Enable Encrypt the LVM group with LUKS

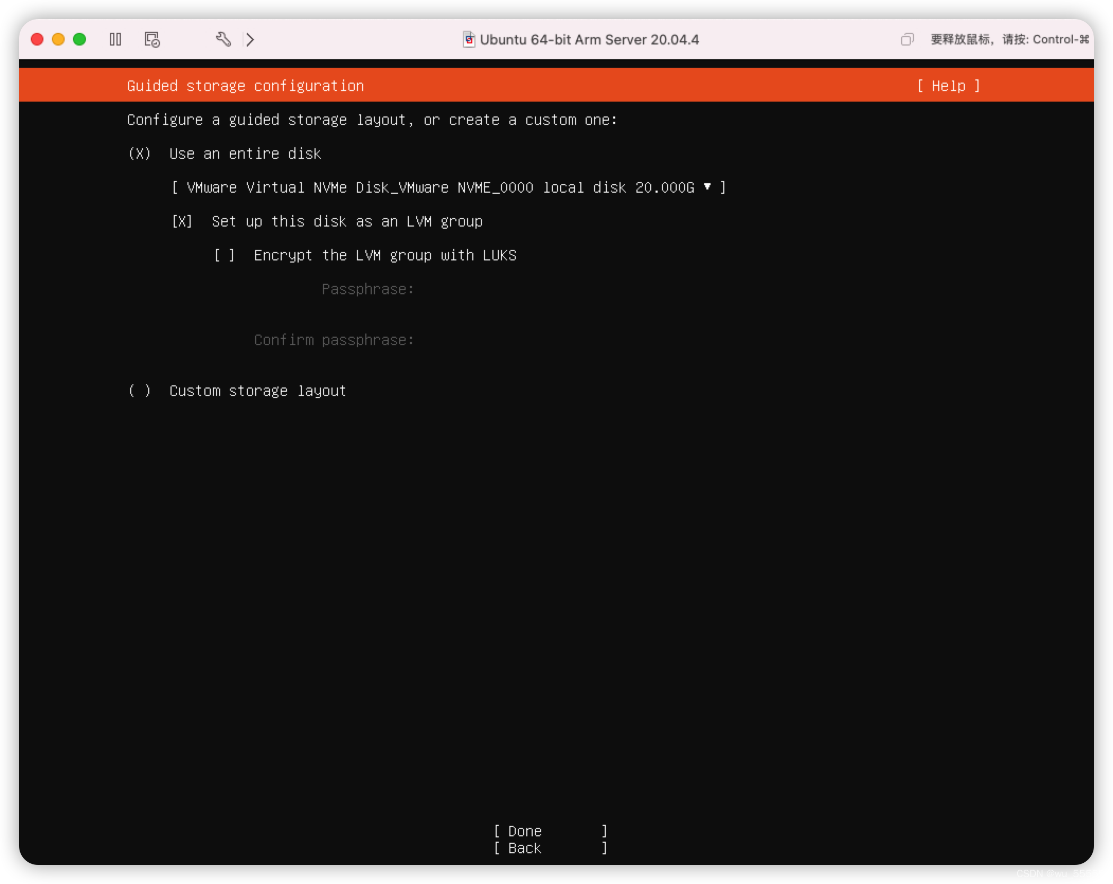[x=225, y=255]
